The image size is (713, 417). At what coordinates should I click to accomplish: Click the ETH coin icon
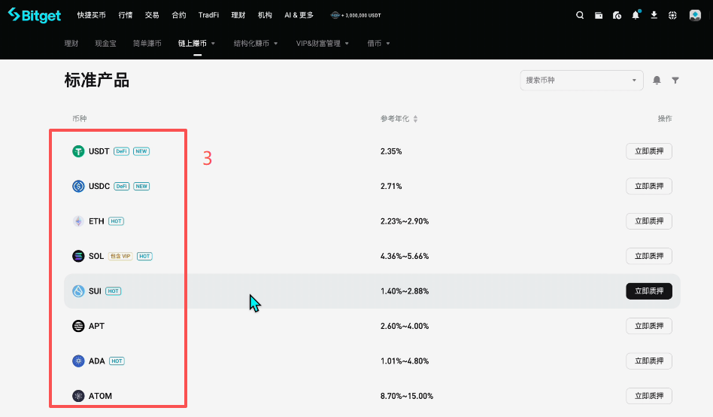[x=78, y=221]
